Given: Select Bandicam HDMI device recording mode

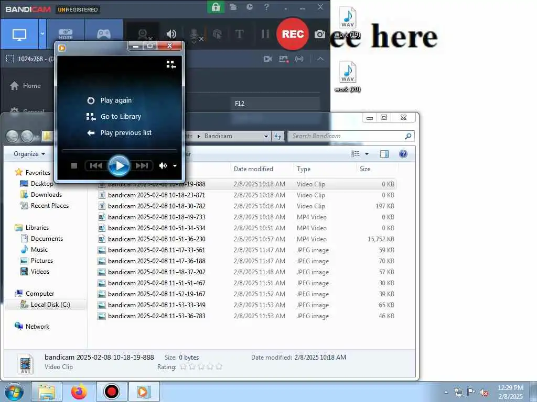Looking at the screenshot, I should click(66, 34).
